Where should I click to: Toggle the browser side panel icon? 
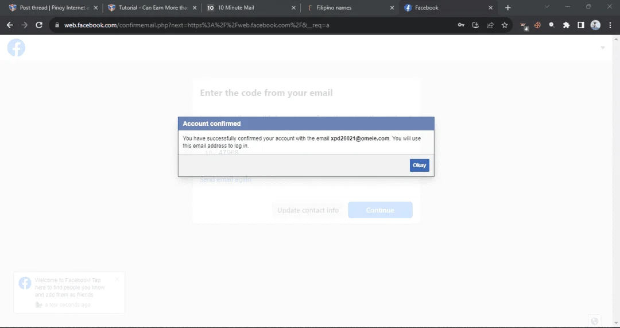[581, 25]
